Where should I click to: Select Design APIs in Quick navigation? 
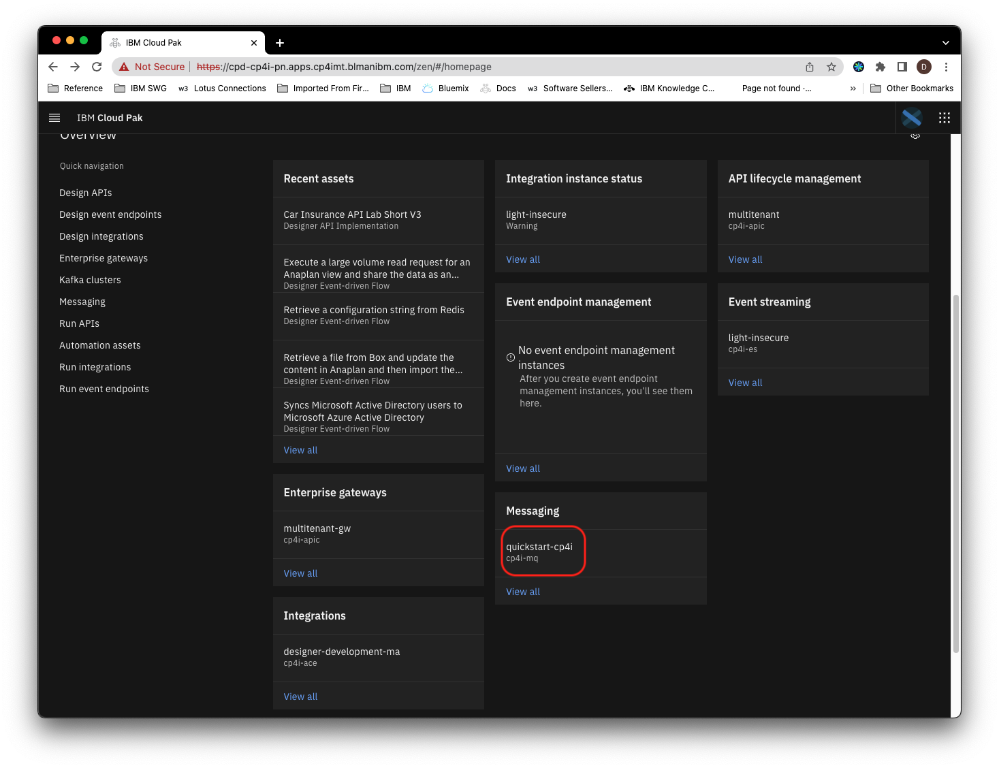click(x=85, y=193)
